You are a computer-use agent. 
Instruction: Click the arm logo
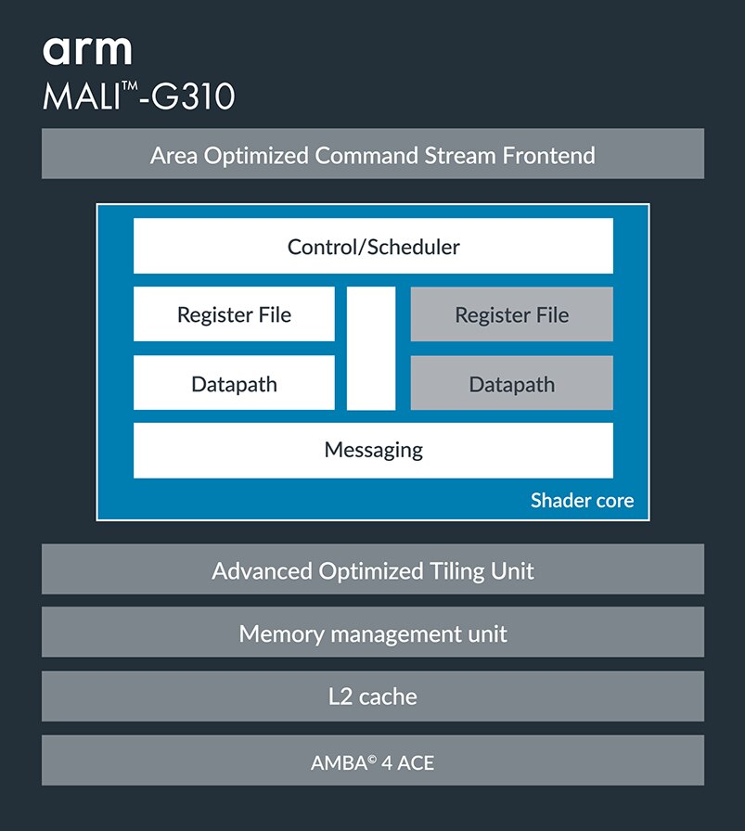(87, 51)
